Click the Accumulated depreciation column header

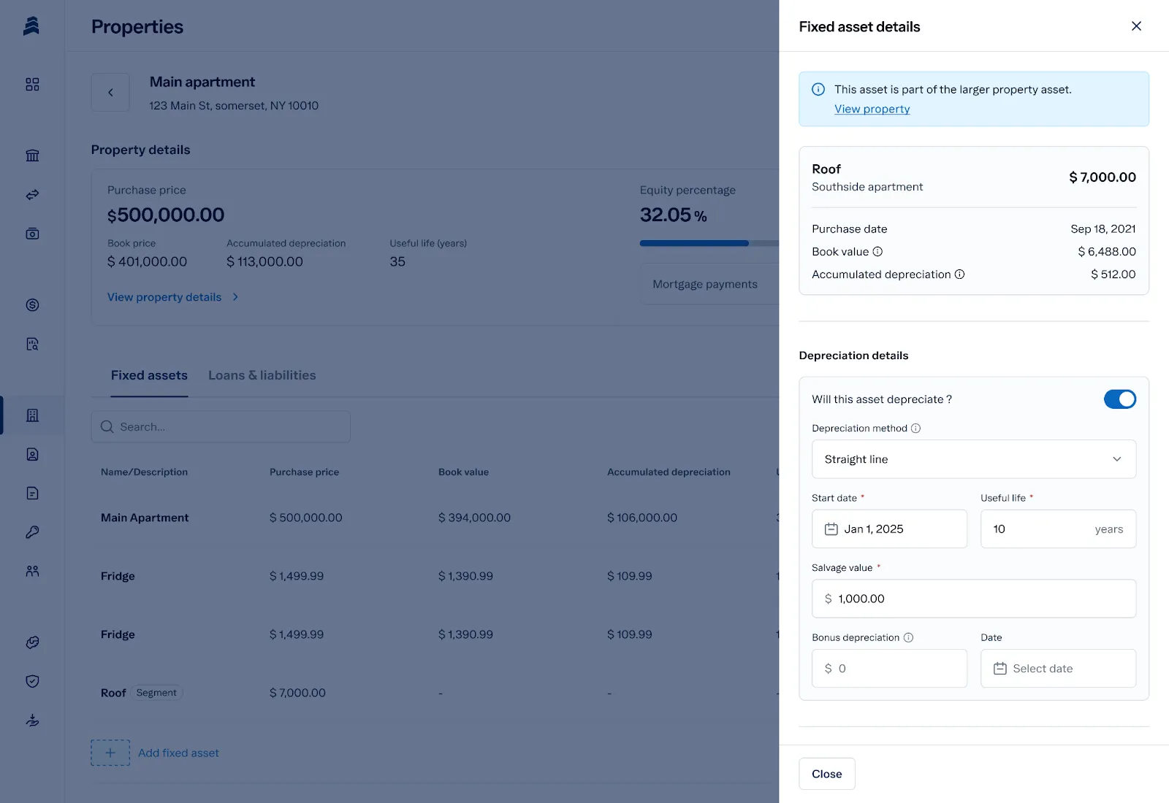669,472
